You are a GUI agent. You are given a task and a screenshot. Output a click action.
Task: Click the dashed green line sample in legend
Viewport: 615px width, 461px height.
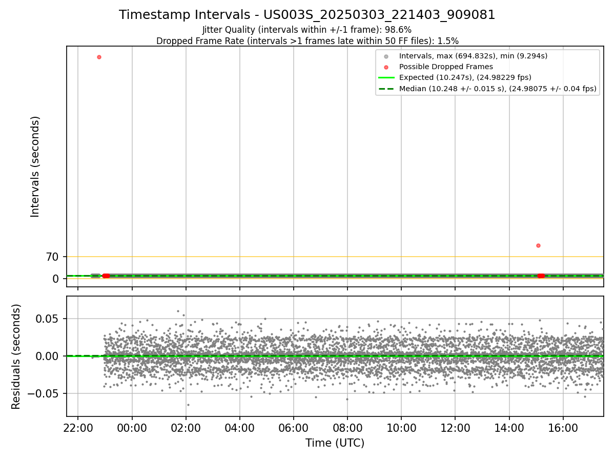coord(386,89)
